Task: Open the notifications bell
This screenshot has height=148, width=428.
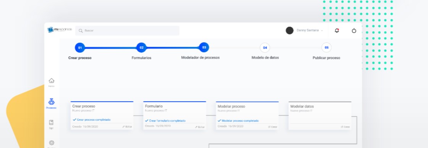Action: (x=337, y=30)
